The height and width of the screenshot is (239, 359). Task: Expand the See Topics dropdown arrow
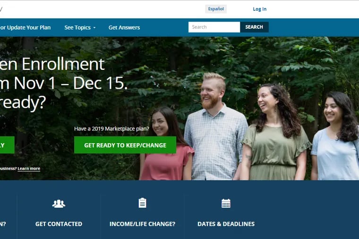tap(94, 28)
